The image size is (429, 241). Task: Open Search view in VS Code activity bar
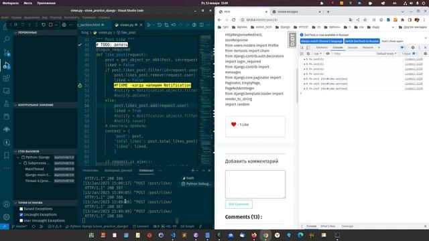click(x=6, y=39)
